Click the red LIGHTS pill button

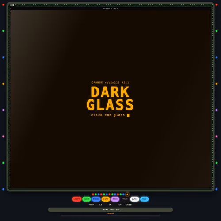tap(77, 199)
